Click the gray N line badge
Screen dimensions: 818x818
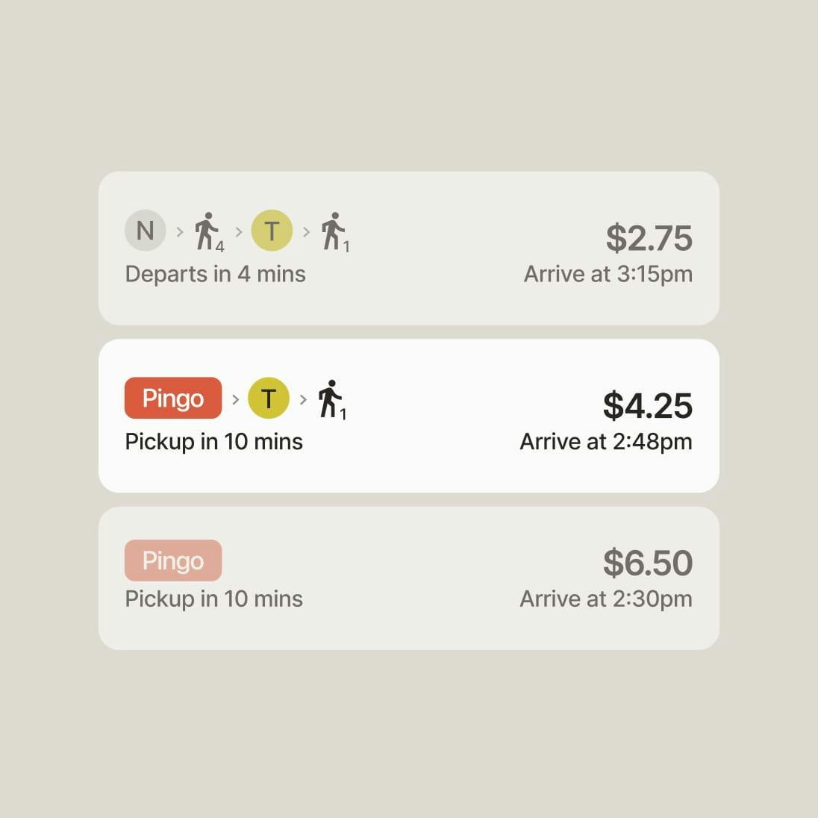pyautogui.click(x=145, y=231)
